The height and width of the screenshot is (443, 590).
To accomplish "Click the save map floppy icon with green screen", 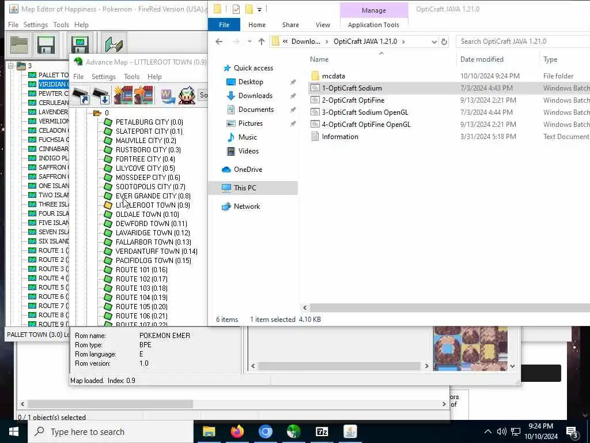I will (x=80, y=44).
